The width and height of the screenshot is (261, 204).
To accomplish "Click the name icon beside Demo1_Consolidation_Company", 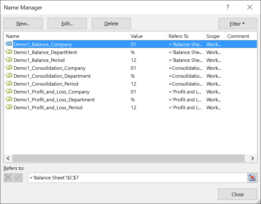I will tap(9, 68).
